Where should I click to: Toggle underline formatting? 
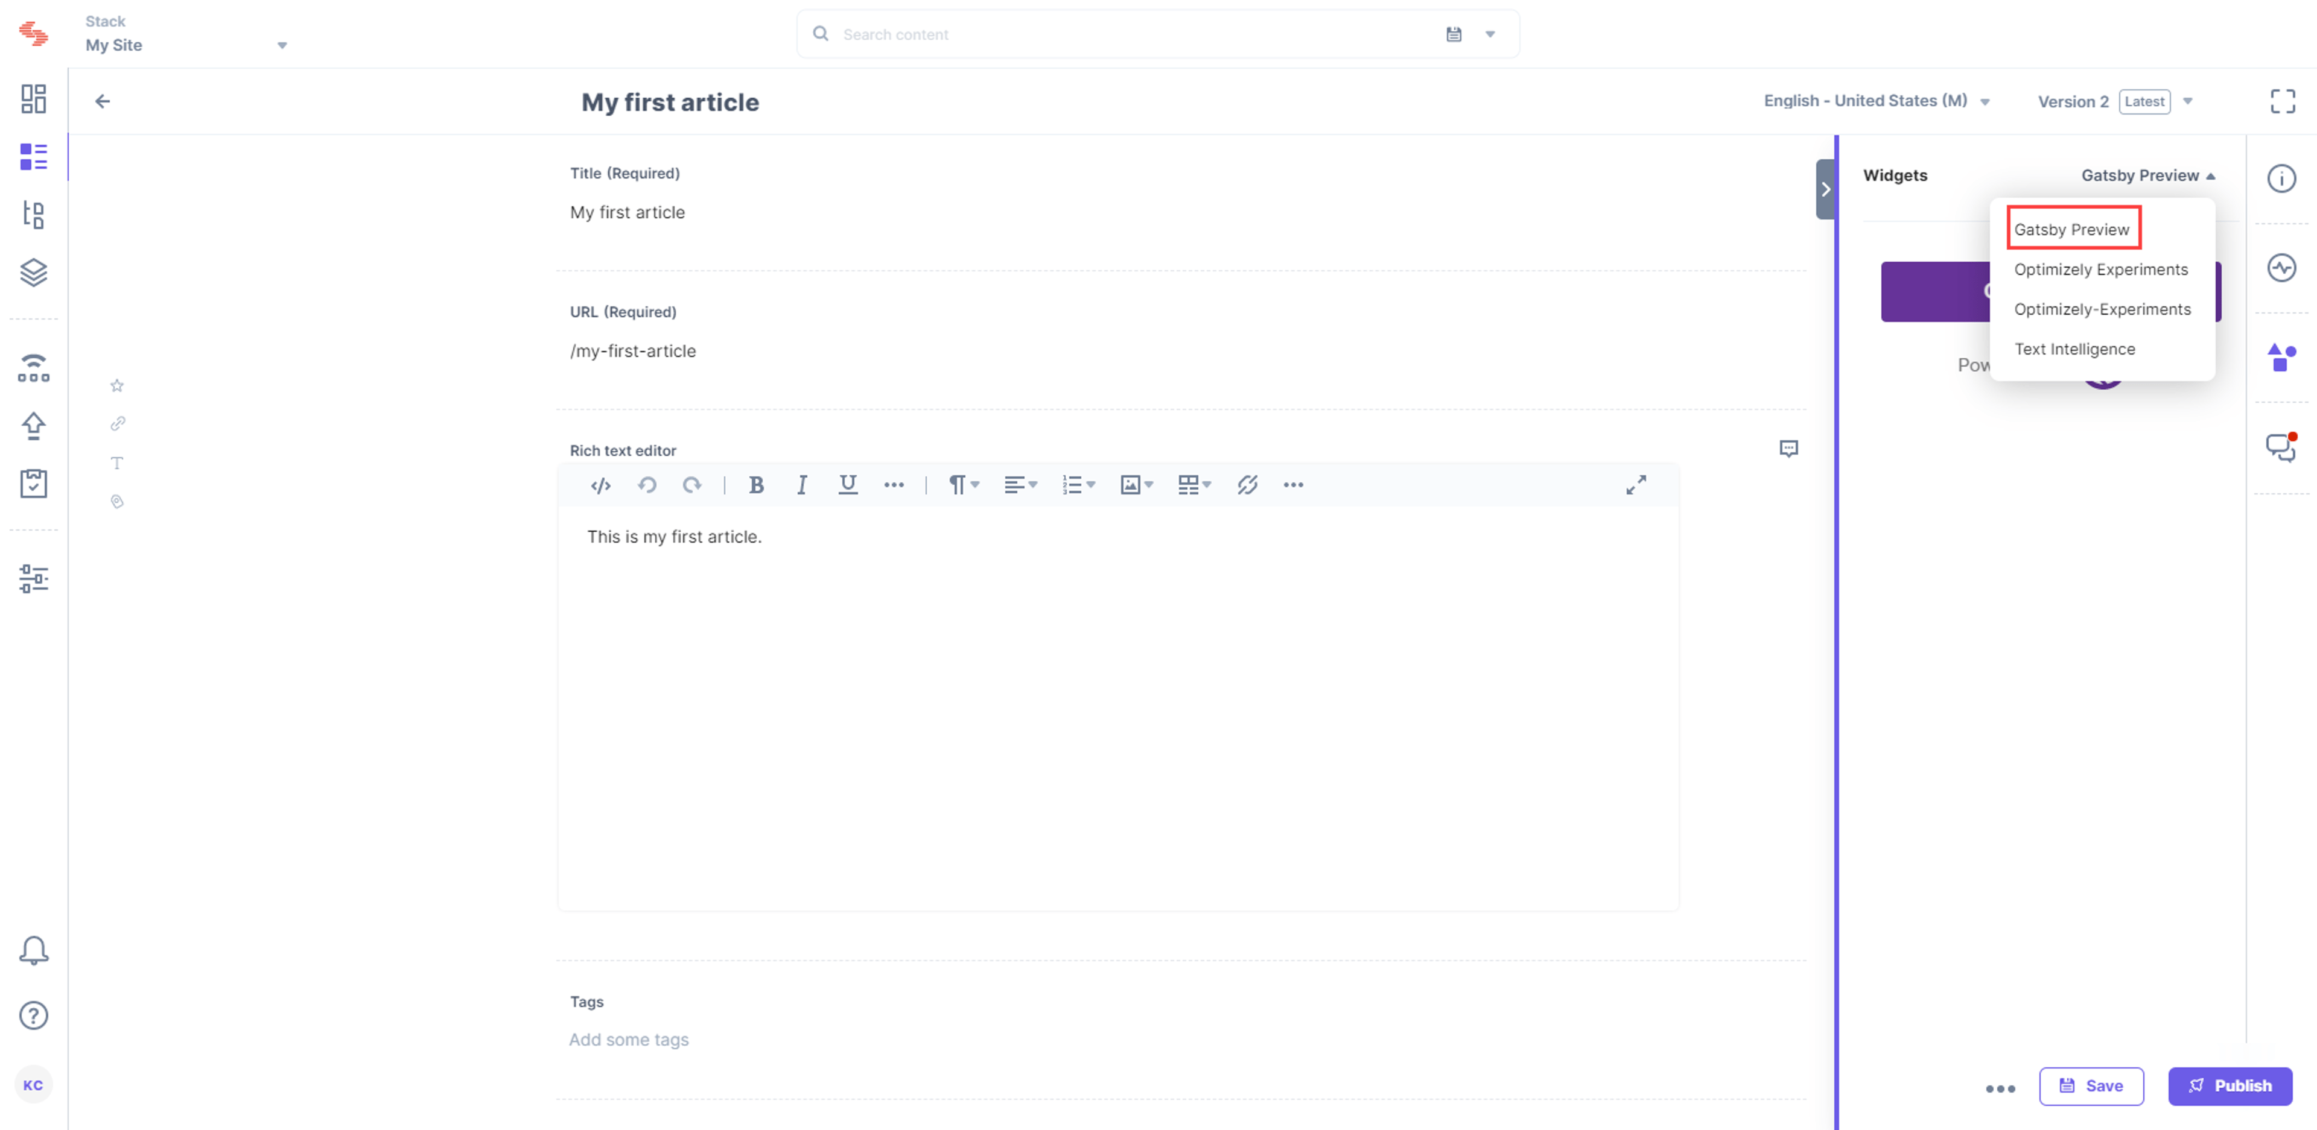(x=847, y=485)
